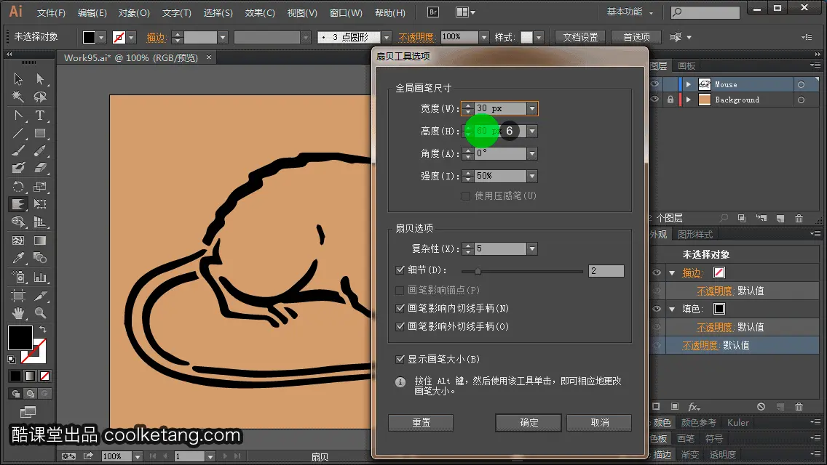Select the Type tool
The height and width of the screenshot is (465, 827).
coord(40,116)
